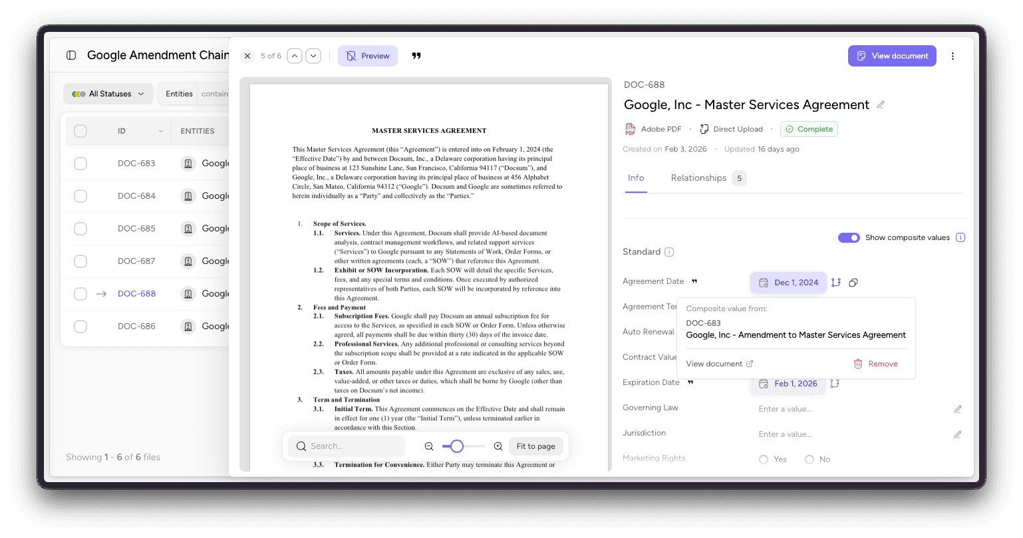The height and width of the screenshot is (538, 1023).
Task: Open the All Statuses dropdown
Action: pyautogui.click(x=108, y=94)
